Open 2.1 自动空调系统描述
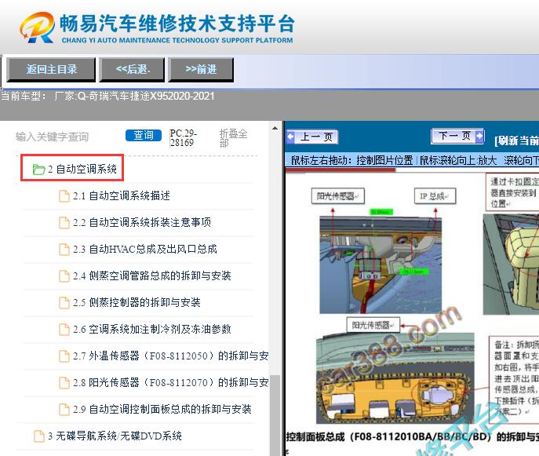This screenshot has width=539, height=456. tap(122, 195)
